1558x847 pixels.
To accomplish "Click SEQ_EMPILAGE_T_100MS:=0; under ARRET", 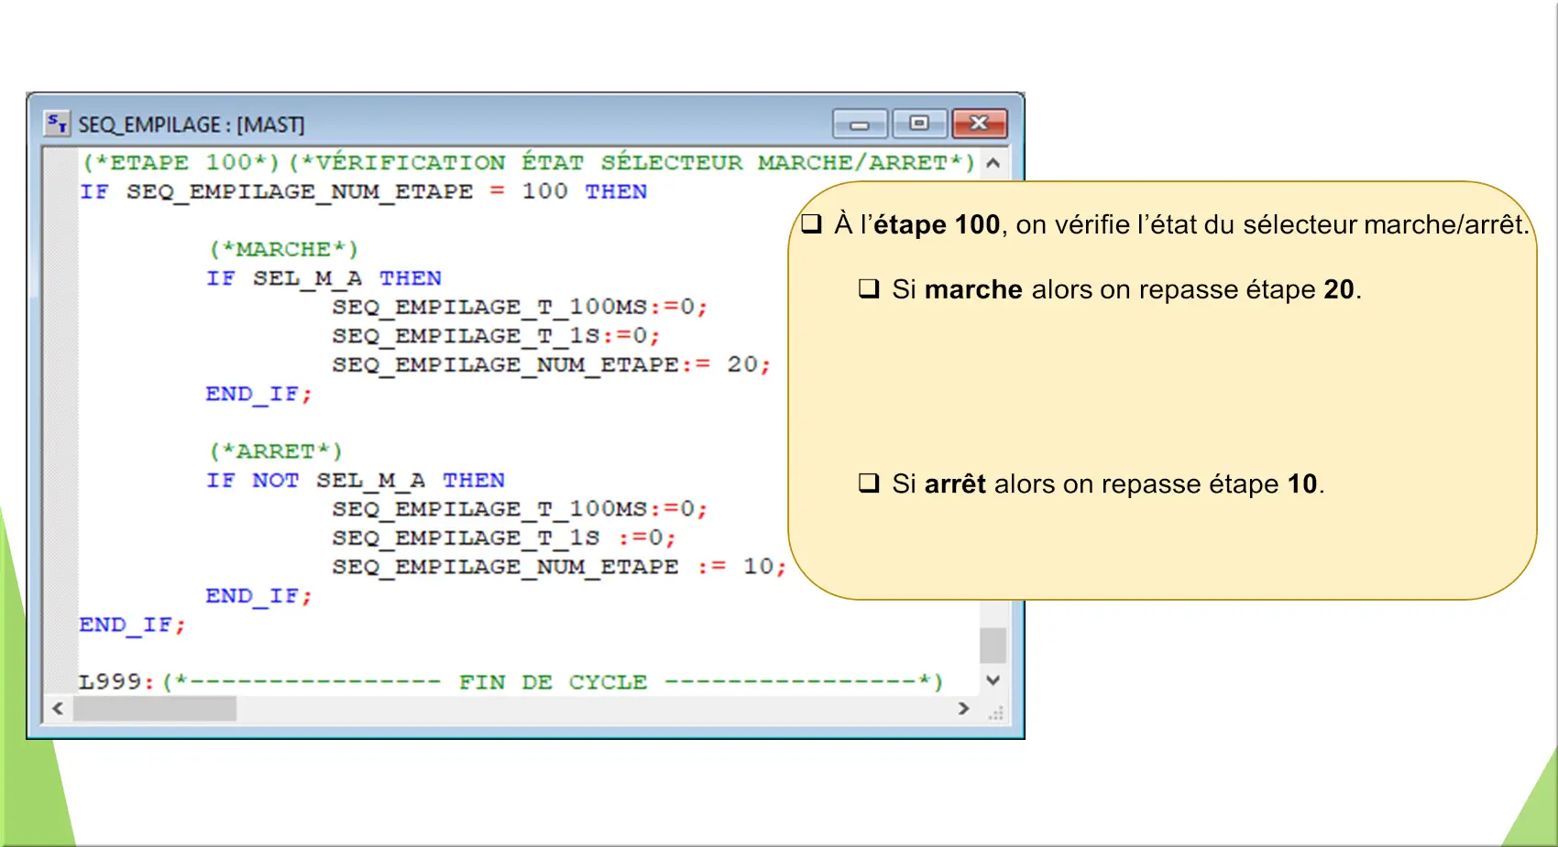I will tap(520, 509).
